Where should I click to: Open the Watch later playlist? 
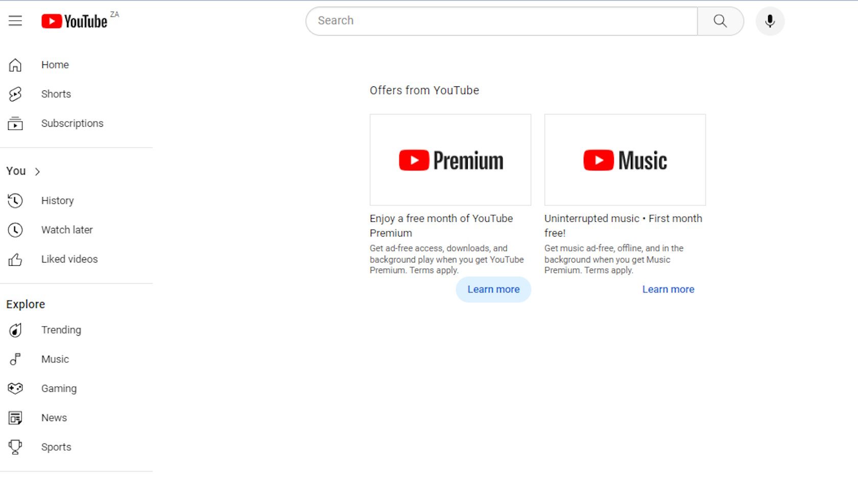click(x=67, y=229)
